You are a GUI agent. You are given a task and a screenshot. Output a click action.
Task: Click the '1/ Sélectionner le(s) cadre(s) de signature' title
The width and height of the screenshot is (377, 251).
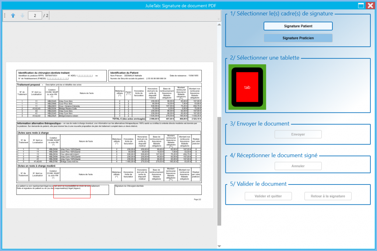point(281,14)
